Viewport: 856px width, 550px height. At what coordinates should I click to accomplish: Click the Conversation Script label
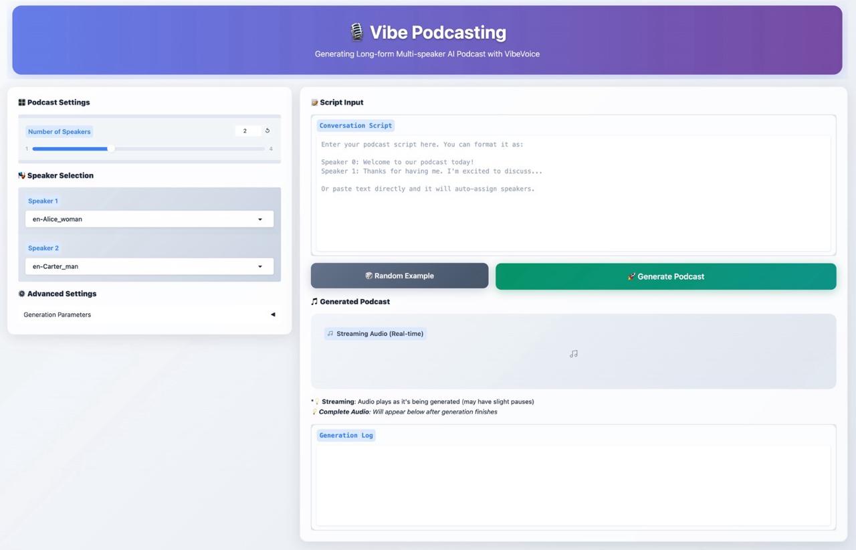point(356,126)
